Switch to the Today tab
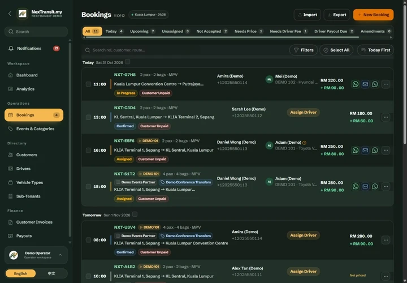This screenshot has height=283, width=407. pos(114,31)
